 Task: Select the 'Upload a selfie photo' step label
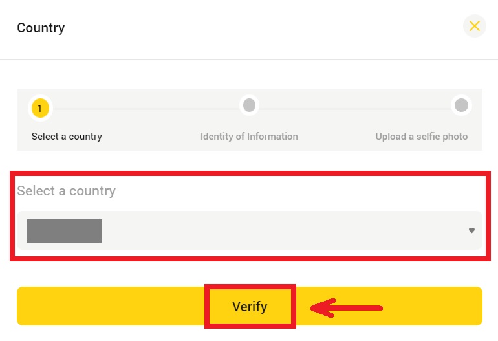coord(421,137)
